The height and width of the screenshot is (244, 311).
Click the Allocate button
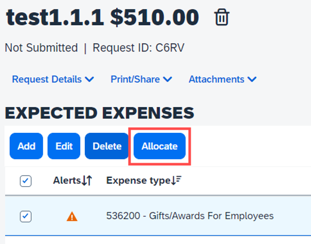[159, 146]
